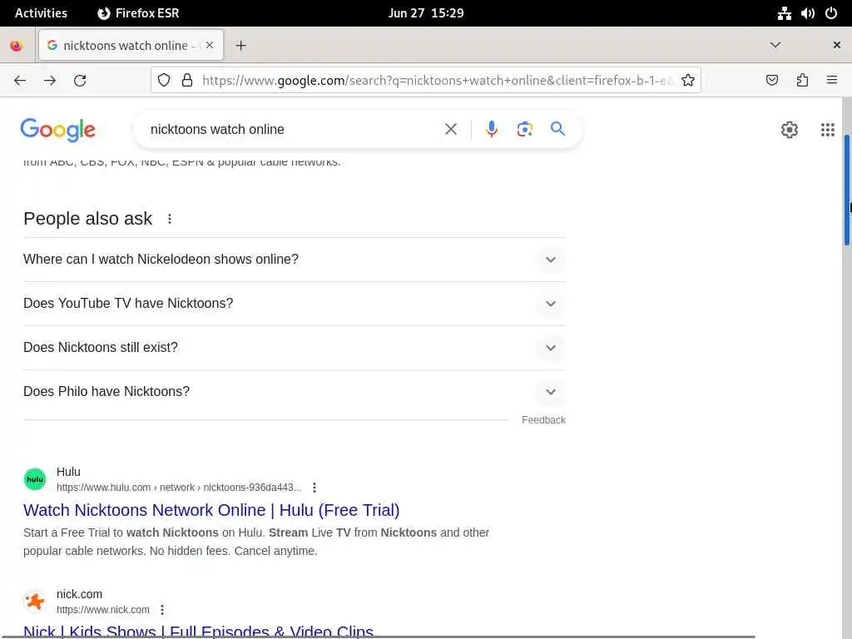
Task: Open network status system icon
Action: [784, 13]
